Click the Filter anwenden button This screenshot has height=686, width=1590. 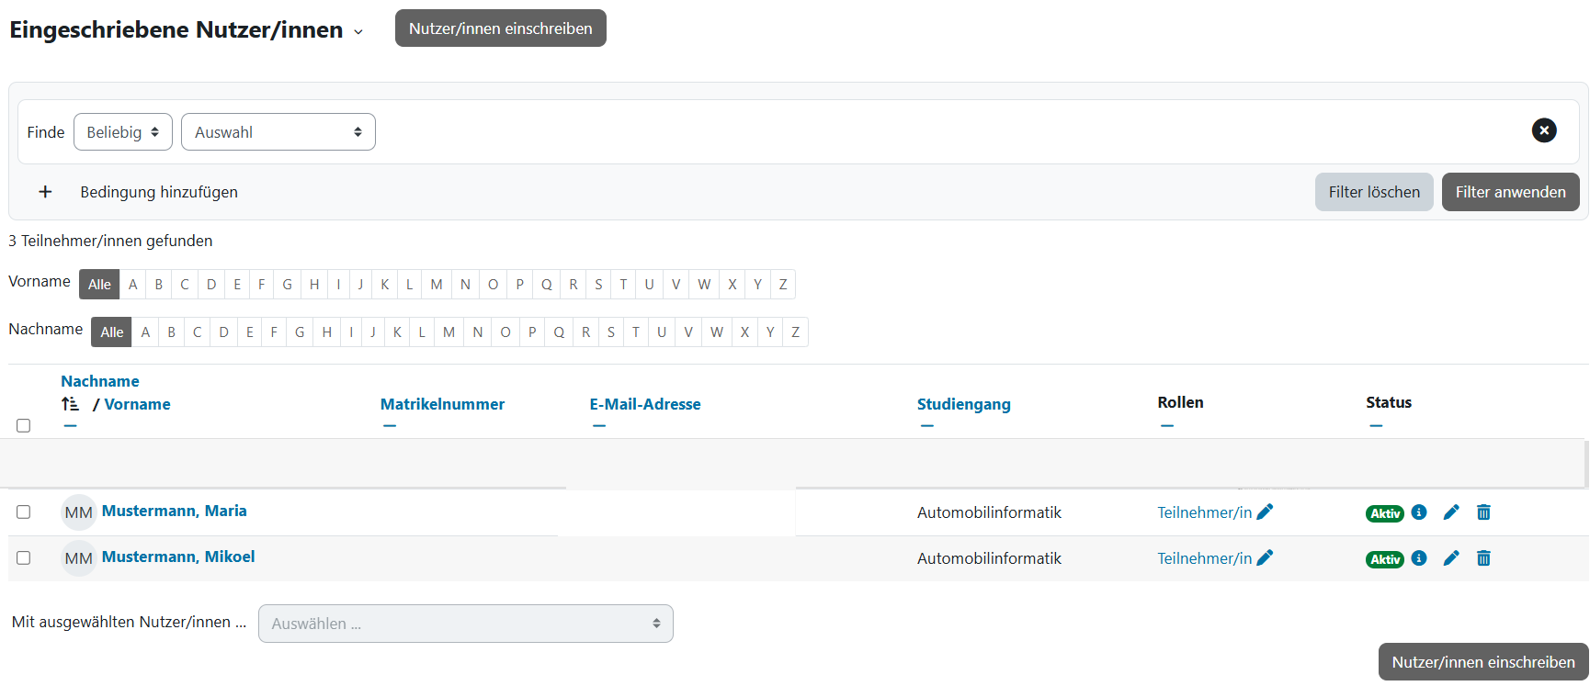point(1510,192)
